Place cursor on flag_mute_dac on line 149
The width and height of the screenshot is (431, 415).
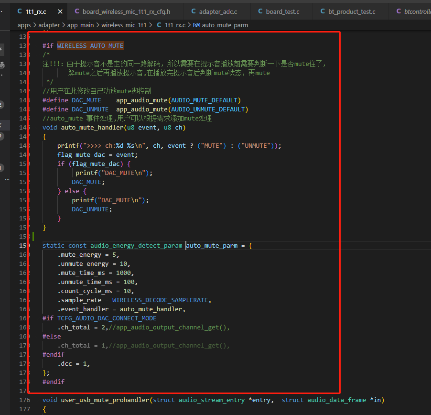pos(81,154)
